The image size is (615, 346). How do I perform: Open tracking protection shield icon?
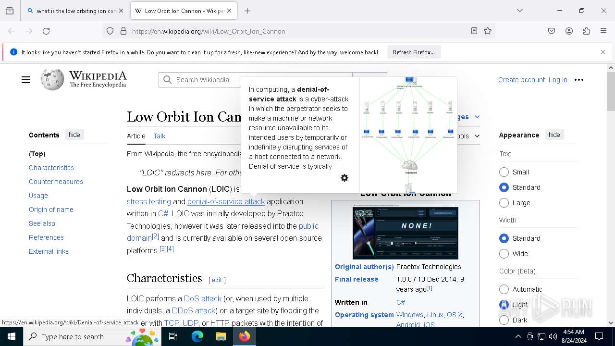(110, 31)
